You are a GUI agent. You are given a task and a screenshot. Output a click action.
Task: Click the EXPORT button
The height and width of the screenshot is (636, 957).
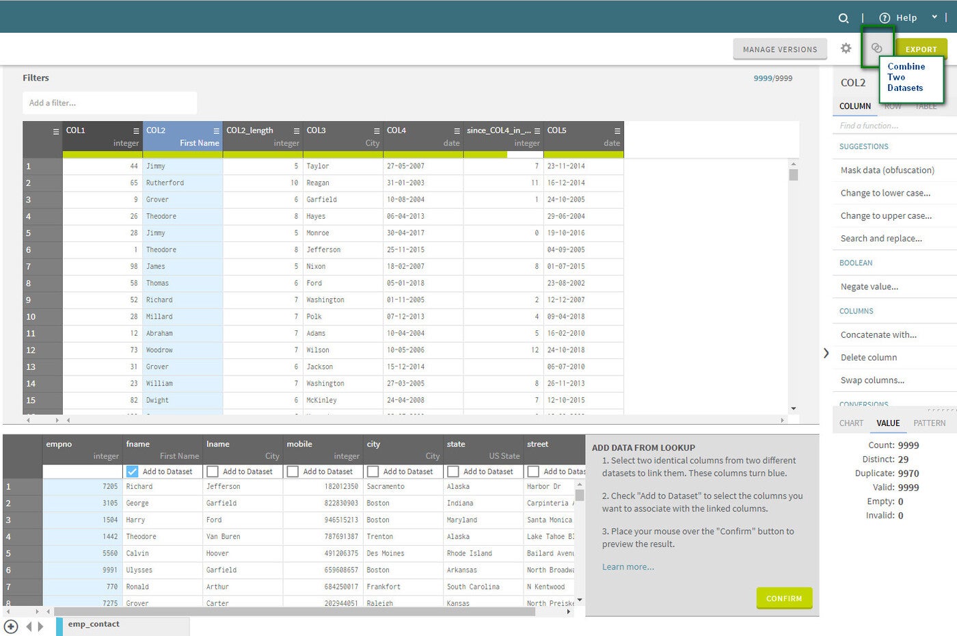tap(921, 49)
